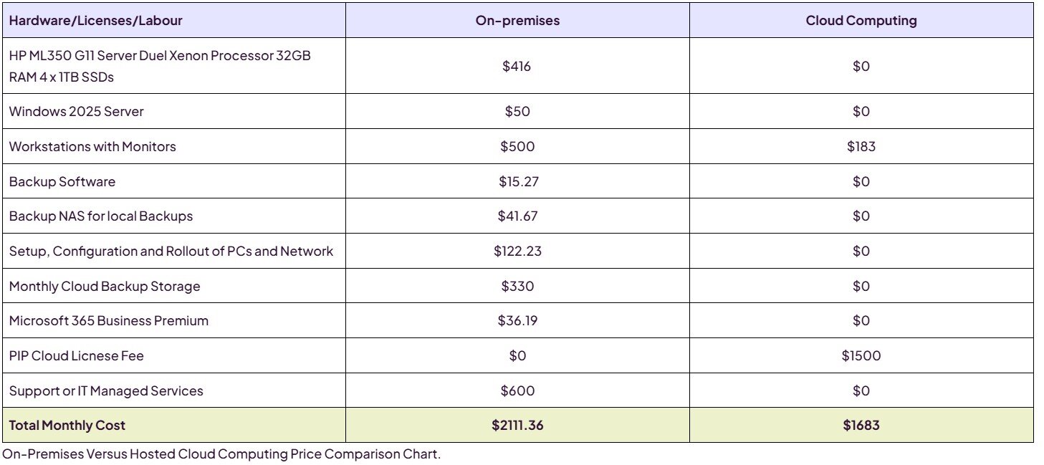This screenshot has height=465, width=1044.
Task: Select the On-premises column header
Action: tap(517, 21)
